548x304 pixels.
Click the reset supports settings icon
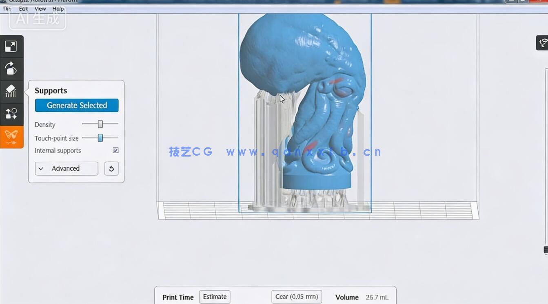(111, 168)
